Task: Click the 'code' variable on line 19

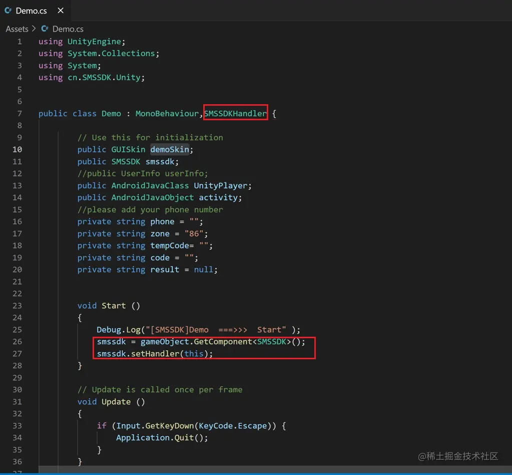Action: (160, 258)
